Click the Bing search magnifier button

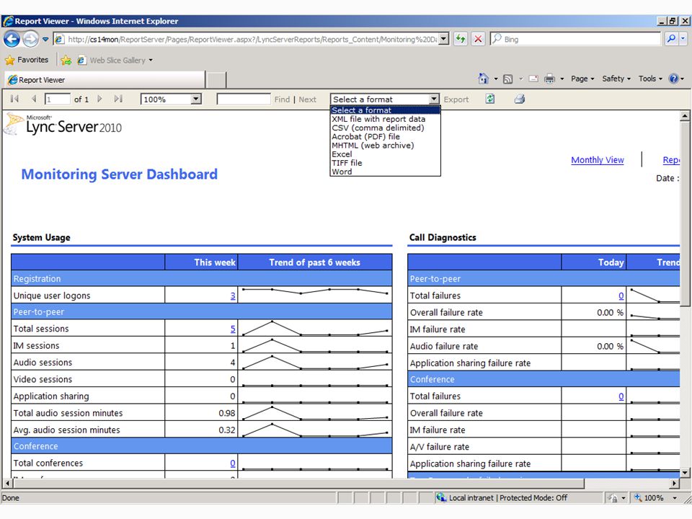(671, 39)
